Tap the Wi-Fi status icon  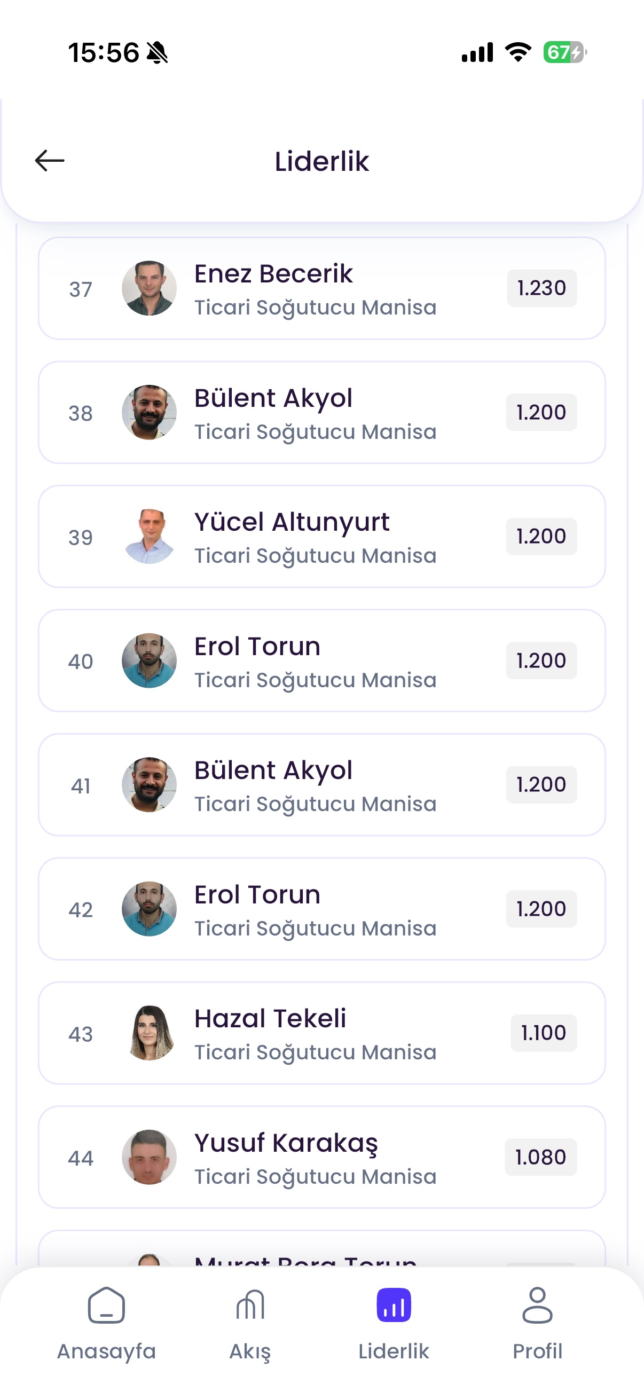point(519,52)
